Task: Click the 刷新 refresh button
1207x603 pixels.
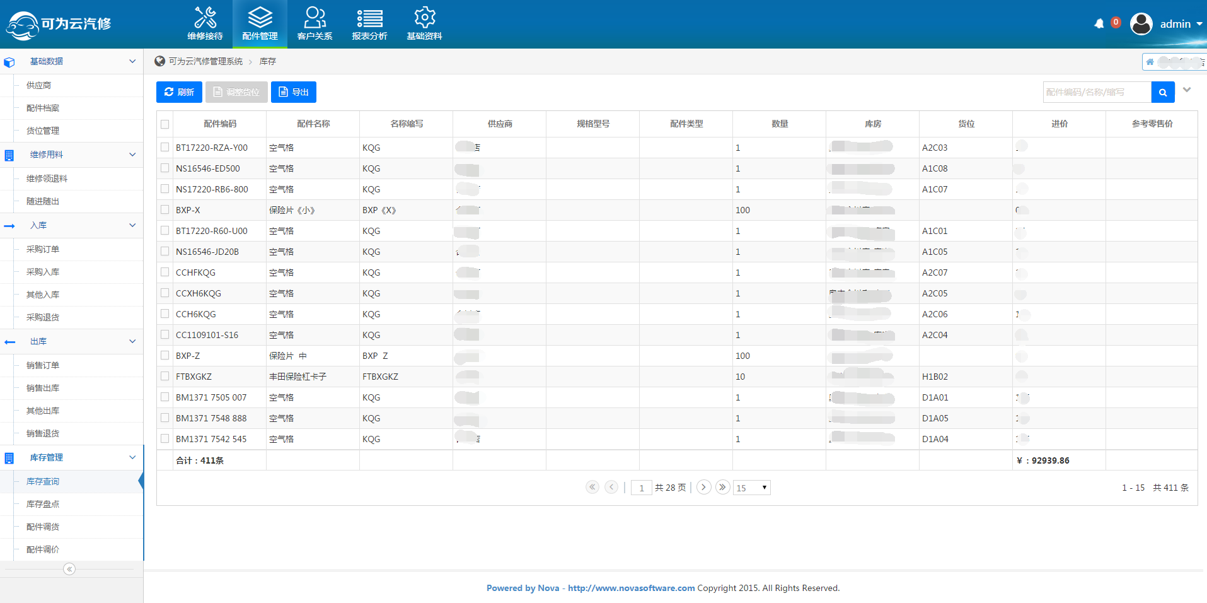Action: click(x=179, y=92)
